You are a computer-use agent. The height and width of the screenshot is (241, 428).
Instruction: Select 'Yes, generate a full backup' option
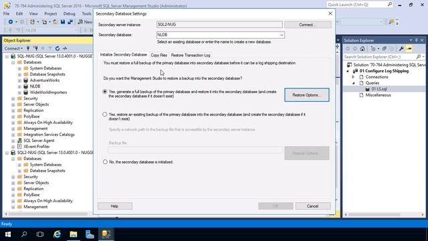105,92
